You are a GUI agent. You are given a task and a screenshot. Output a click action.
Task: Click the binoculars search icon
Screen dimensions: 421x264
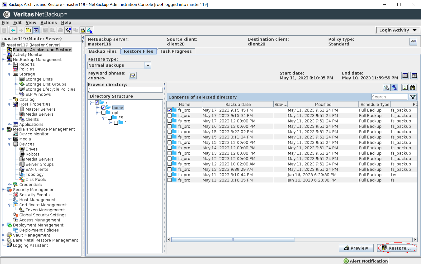pos(413,88)
